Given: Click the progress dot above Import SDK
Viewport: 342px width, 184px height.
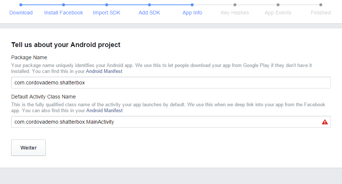Looking at the screenshot, I should 107,5.
